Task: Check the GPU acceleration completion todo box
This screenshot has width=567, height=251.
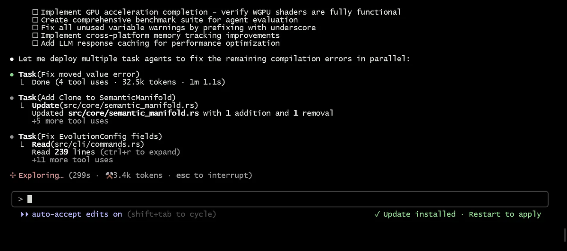Action: coord(35,12)
